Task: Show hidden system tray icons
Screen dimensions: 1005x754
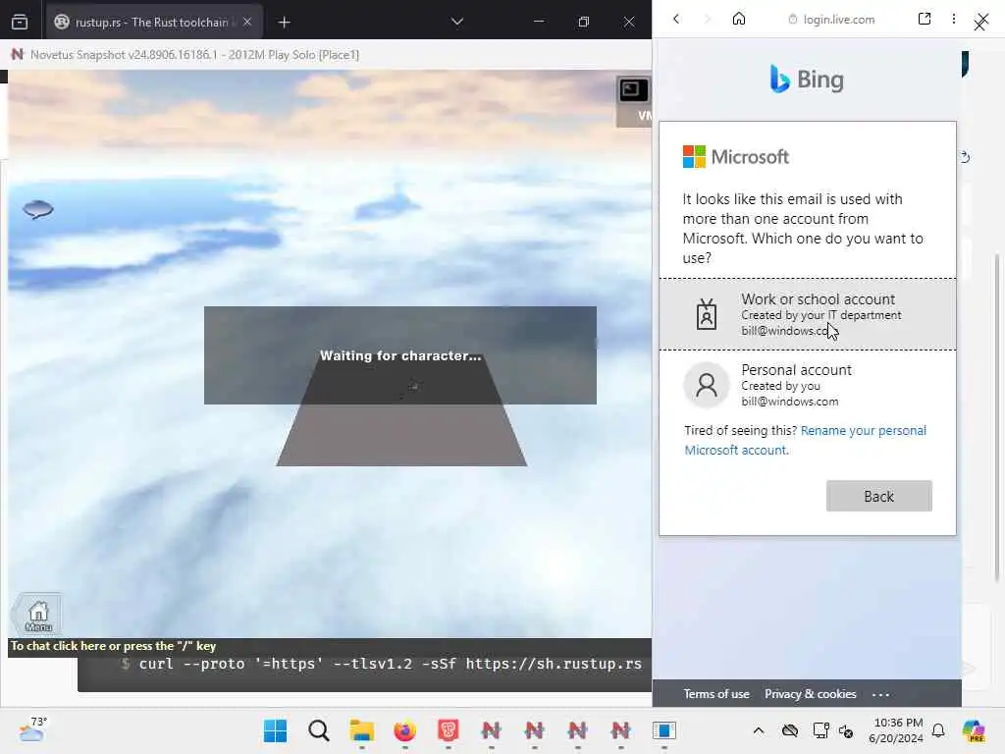Action: [x=759, y=730]
